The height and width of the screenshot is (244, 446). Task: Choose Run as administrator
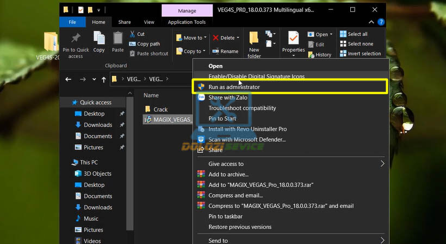234,87
